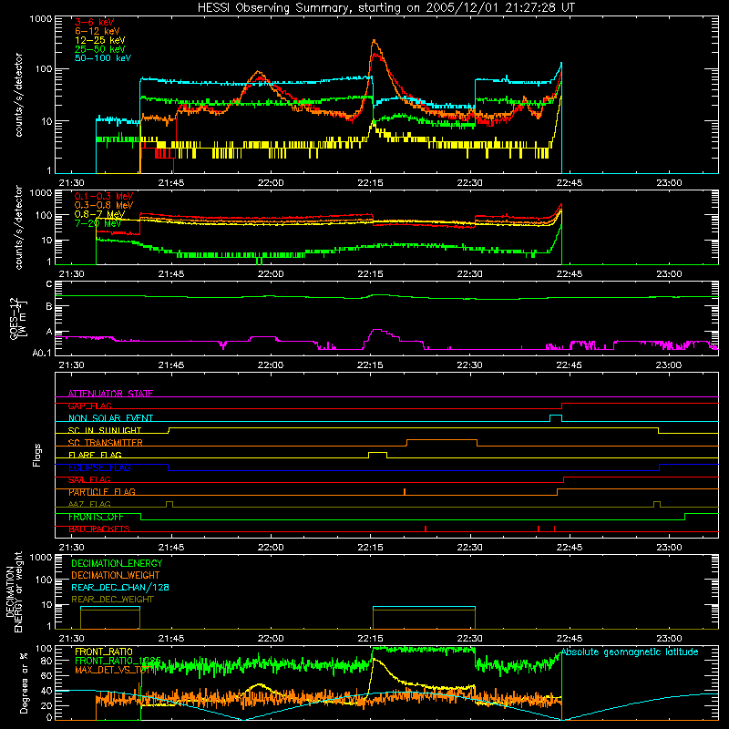Select the A4Z_FLAG label

tap(89, 505)
